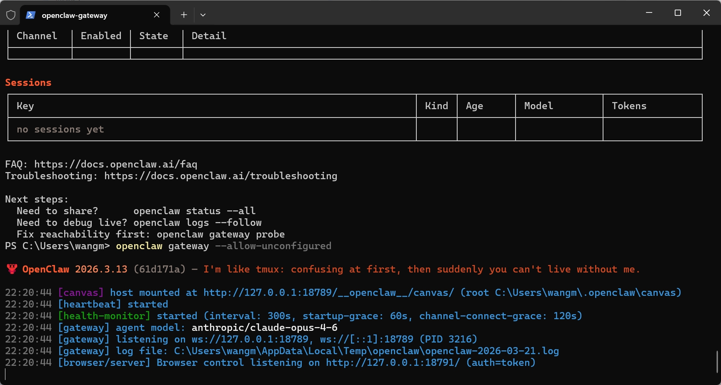Screen dimensions: 721x385
Task: Click the agent model name anthropic/claude-opus-4-6
Action: coord(264,327)
